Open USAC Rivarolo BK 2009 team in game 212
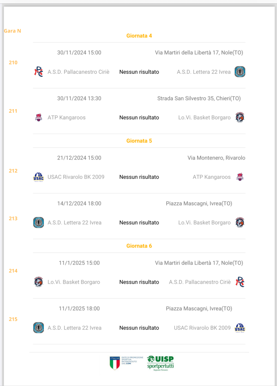Screen dimensions: 277x386 [76, 177]
